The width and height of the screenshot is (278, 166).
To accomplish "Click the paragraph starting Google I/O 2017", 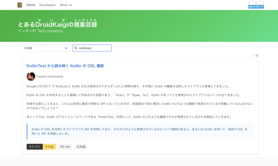I will (x=128, y=86).
